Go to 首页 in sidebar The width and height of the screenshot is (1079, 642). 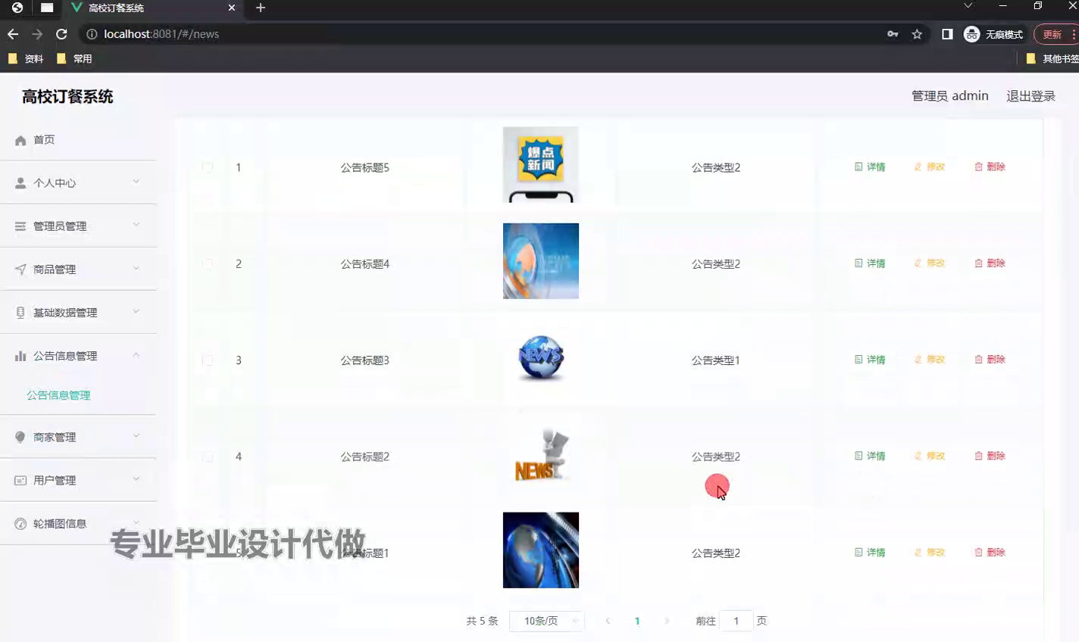78,139
